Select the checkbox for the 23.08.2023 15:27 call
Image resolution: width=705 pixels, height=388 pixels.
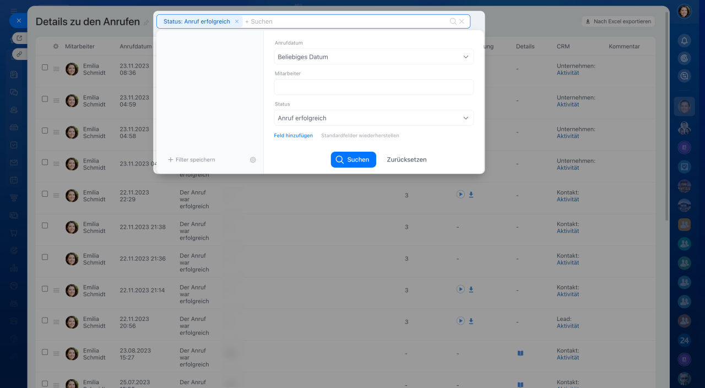[45, 352]
